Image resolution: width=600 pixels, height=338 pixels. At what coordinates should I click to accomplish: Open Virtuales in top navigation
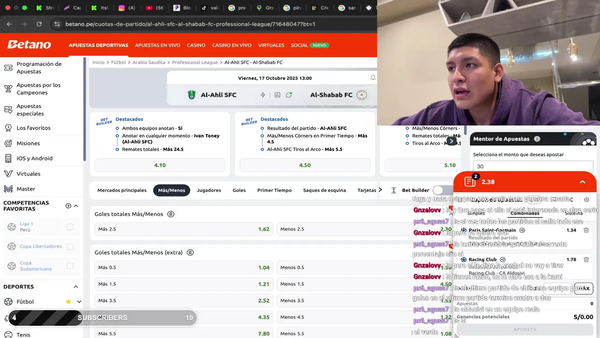click(x=271, y=46)
